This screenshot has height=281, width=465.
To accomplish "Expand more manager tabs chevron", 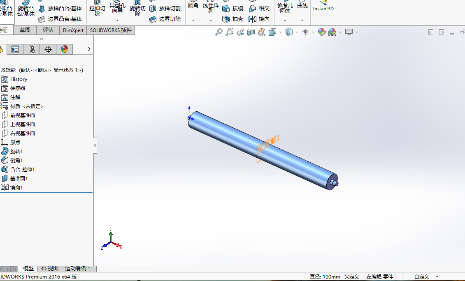I will pyautogui.click(x=89, y=49).
